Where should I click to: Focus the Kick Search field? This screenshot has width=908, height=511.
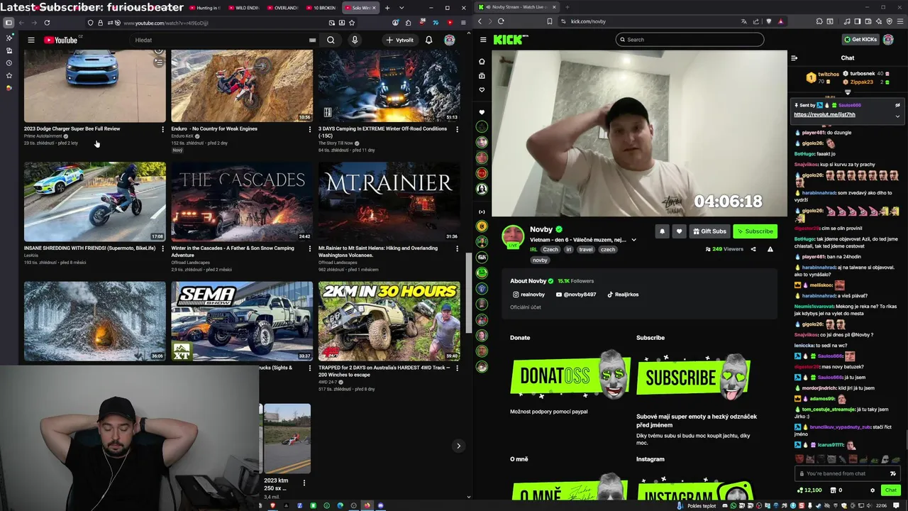[x=690, y=40]
